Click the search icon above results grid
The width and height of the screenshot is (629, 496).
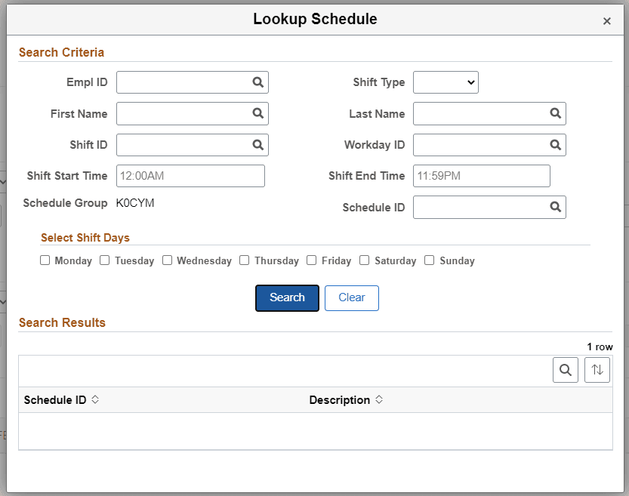pyautogui.click(x=566, y=370)
